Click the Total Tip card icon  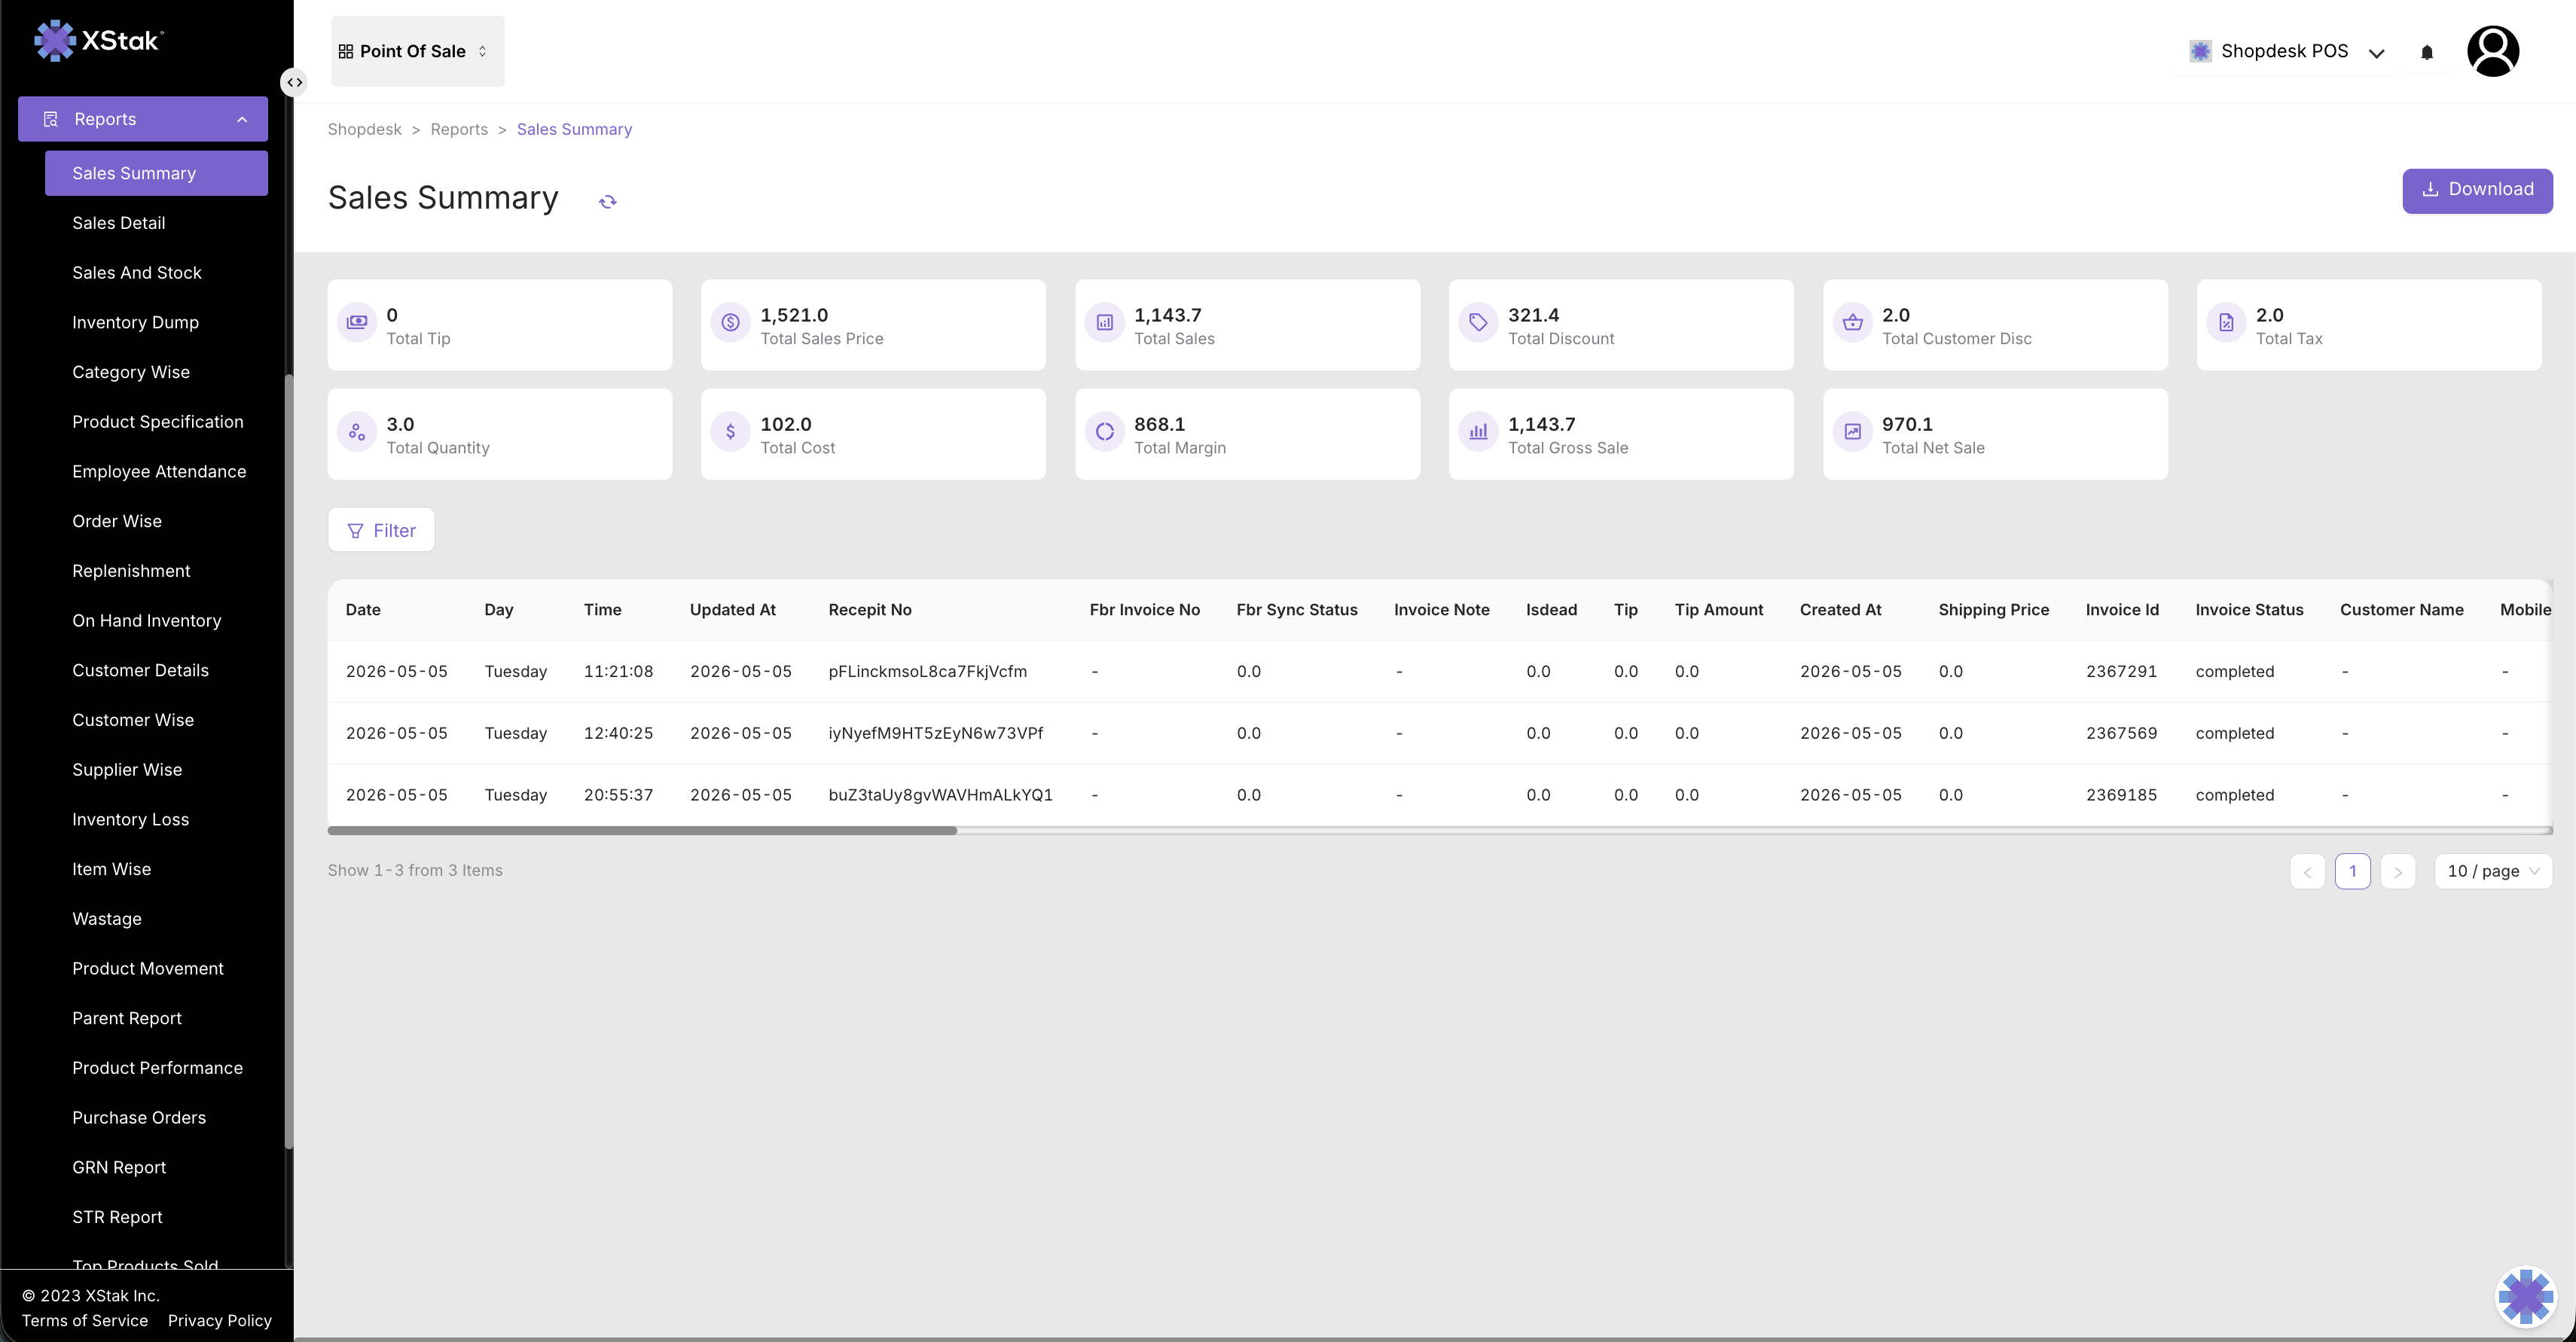pyautogui.click(x=356, y=323)
